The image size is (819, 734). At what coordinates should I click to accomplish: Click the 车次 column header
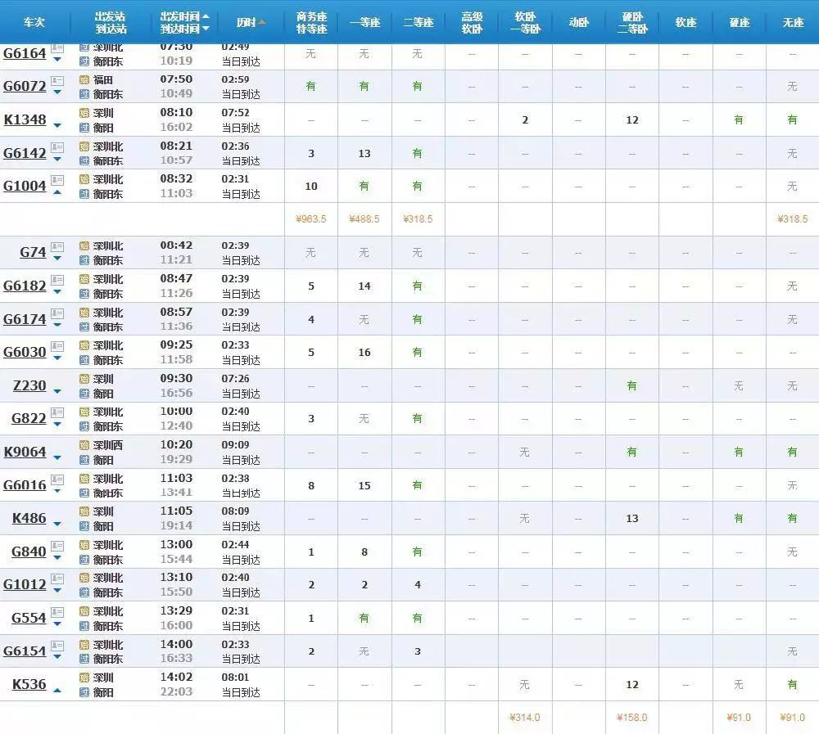pyautogui.click(x=33, y=22)
